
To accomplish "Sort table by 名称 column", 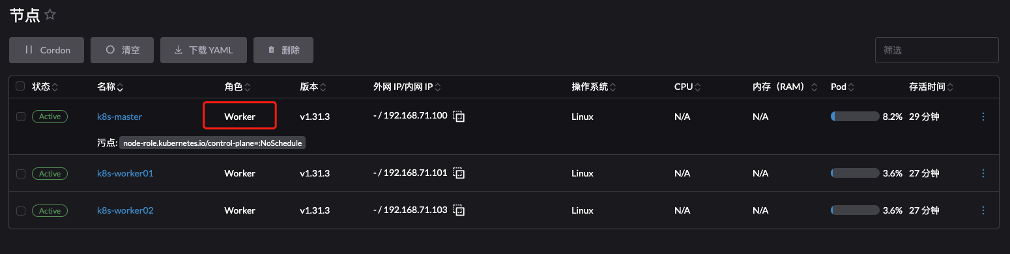I will [x=110, y=87].
